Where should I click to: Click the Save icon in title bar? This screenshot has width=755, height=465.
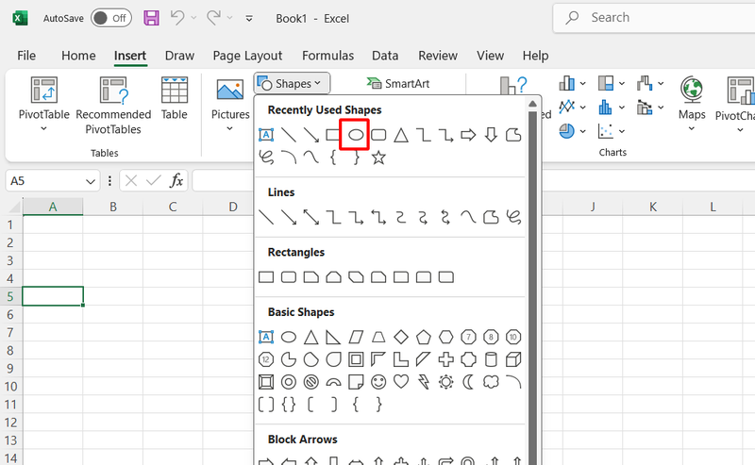[x=151, y=18]
